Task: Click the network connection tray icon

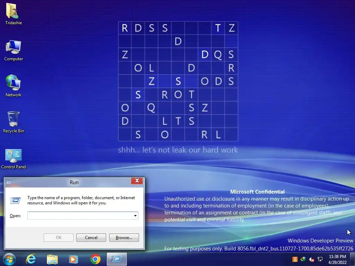Action: pyautogui.click(x=320, y=259)
